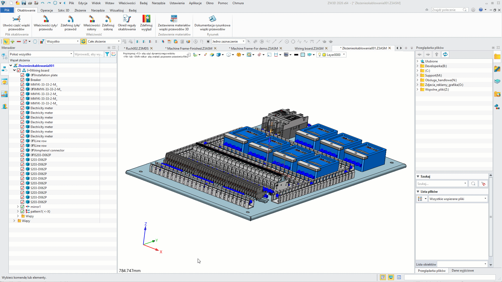Image resolution: width=502 pixels, height=282 pixels.
Task: Click the up folder arrow in file browser
Action: (x=437, y=54)
